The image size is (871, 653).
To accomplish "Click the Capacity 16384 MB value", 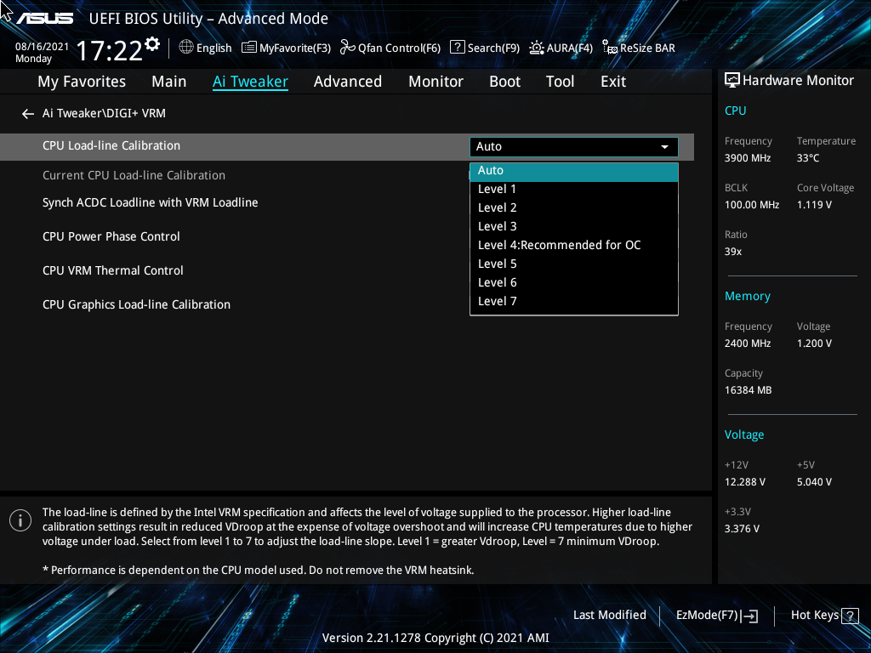I will [748, 390].
